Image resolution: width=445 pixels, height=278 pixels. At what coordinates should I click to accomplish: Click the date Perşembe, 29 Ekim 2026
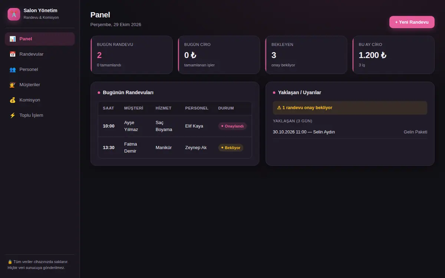(116, 24)
